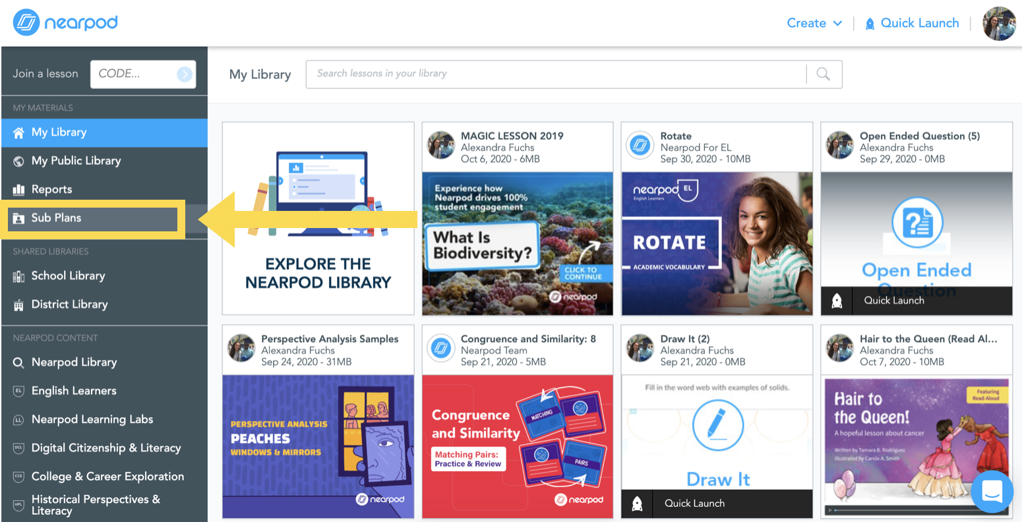Screen dimensions: 1022x522
Task: Open the user profile avatar
Action: pos(999,24)
